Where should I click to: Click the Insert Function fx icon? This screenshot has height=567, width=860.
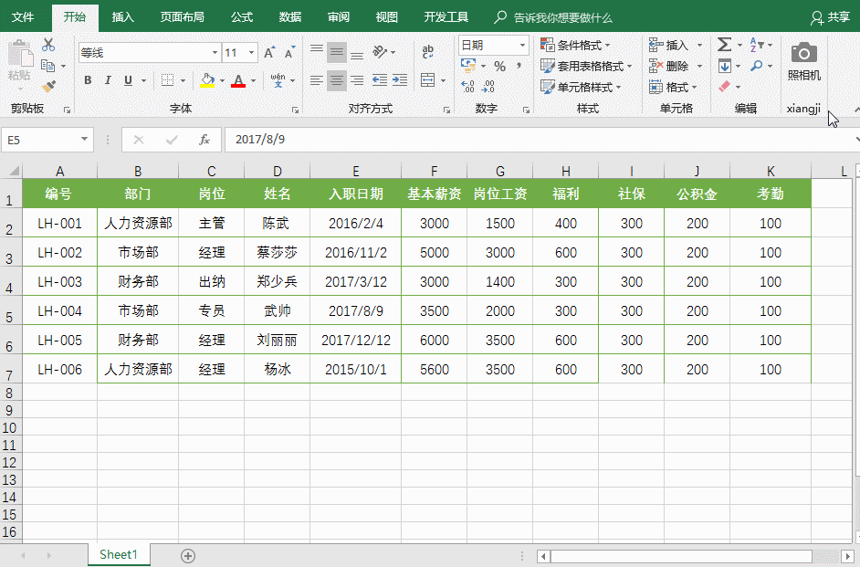tap(205, 140)
